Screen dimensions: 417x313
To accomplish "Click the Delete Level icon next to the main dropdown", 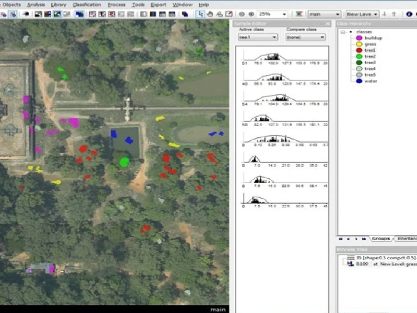I will tap(300, 14).
